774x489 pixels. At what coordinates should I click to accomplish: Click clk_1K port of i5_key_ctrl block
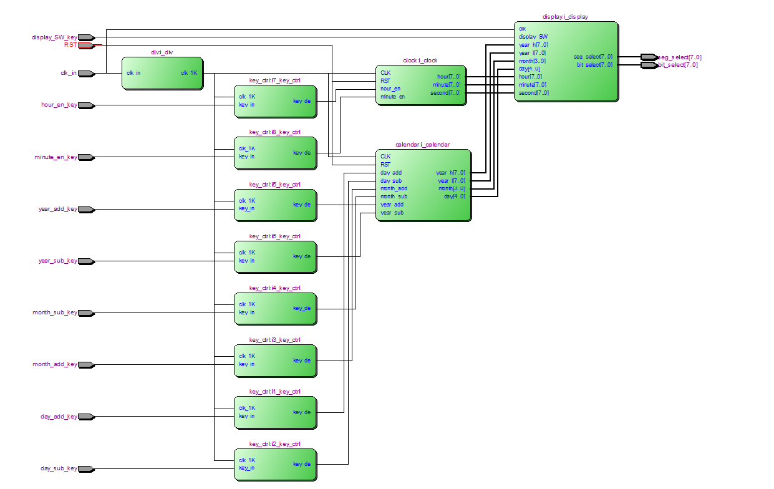(x=247, y=201)
